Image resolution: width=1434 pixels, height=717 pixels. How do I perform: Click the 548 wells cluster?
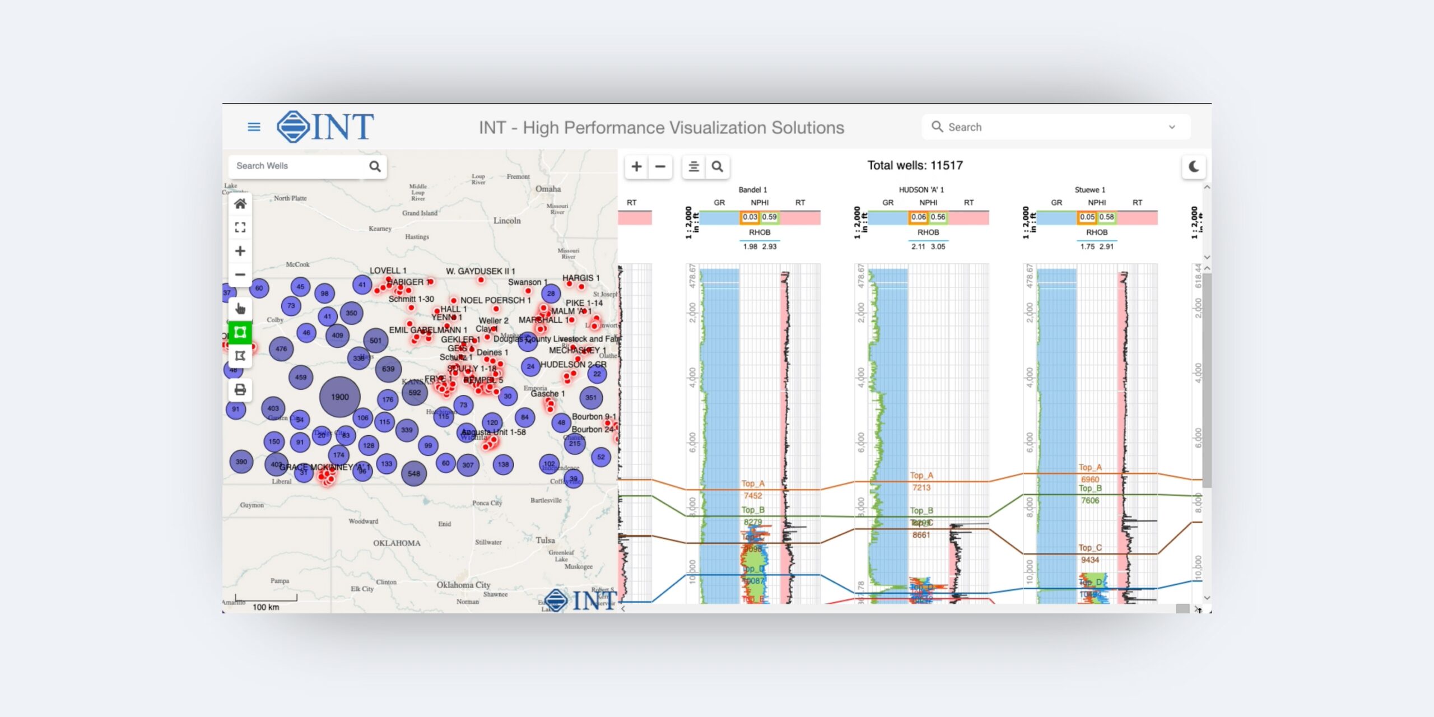[x=414, y=473]
